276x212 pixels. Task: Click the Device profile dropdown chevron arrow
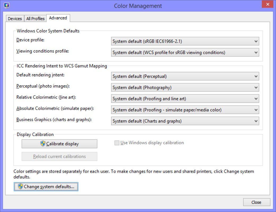click(x=256, y=41)
